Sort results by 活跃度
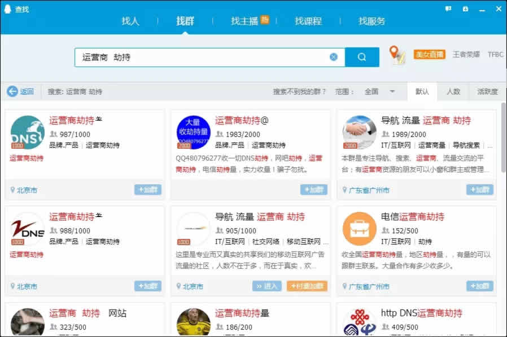The image size is (507, 337). click(x=487, y=91)
